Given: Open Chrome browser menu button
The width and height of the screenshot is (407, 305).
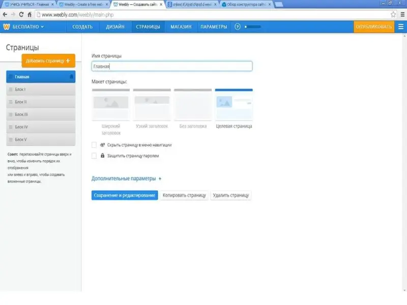Looking at the screenshot, I should click(401, 15).
